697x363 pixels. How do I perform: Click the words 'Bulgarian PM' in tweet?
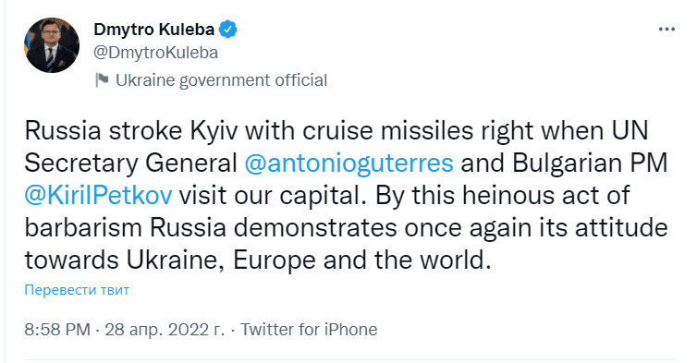pyautogui.click(x=590, y=163)
